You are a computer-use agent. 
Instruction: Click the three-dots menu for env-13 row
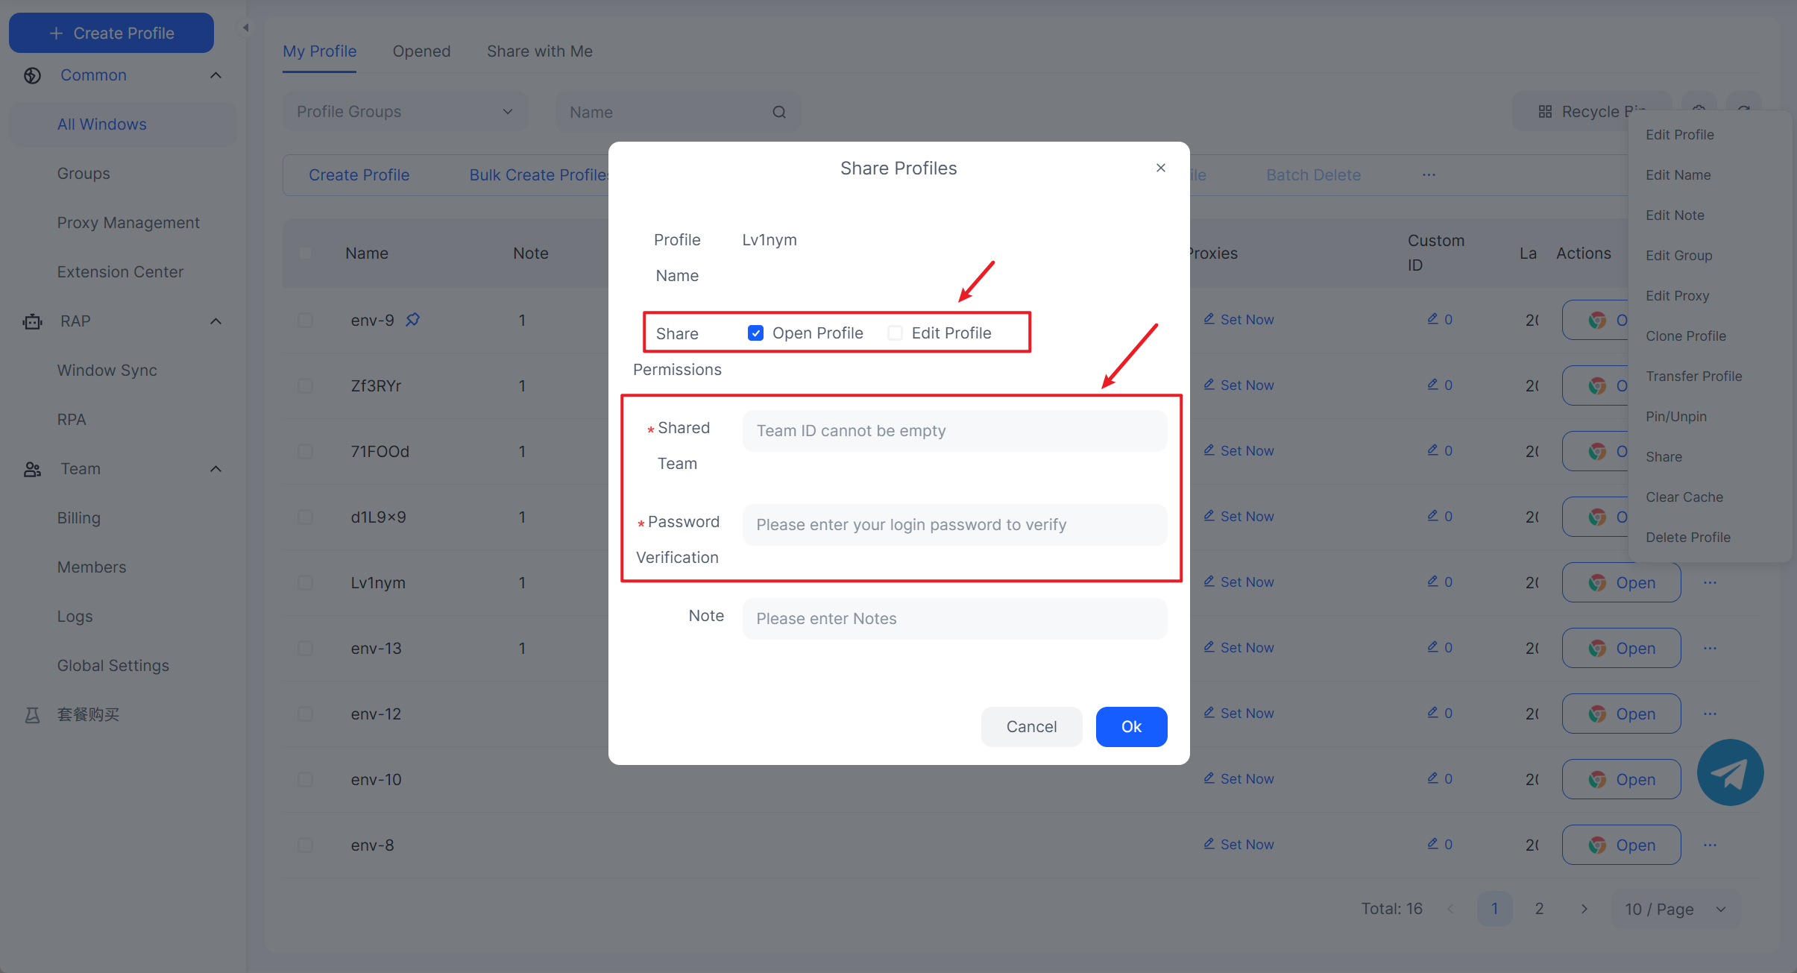pyautogui.click(x=1710, y=648)
